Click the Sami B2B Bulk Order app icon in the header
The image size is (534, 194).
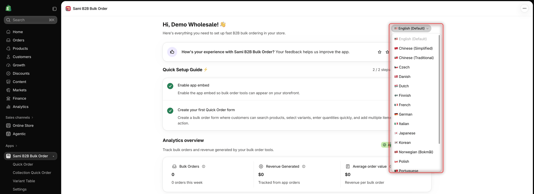point(68,9)
